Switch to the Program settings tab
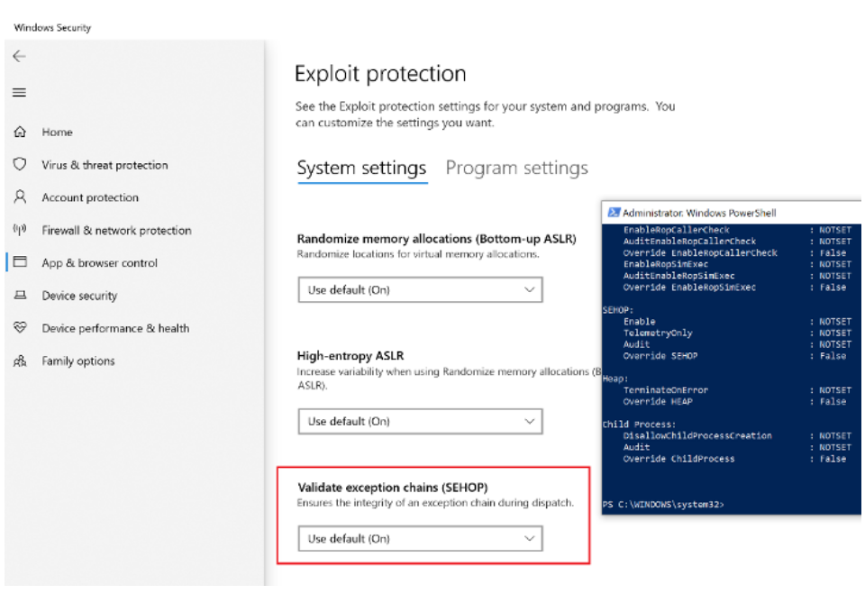 516,168
